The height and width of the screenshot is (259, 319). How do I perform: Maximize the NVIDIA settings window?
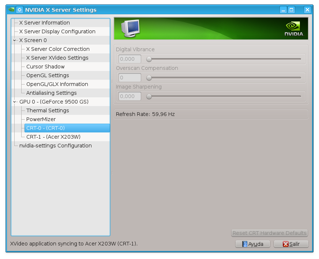tap(291, 10)
